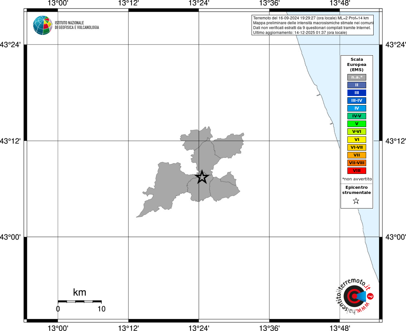Click the bottom 13°12' longitude label
This screenshot has height=331, width=406.
point(129,328)
